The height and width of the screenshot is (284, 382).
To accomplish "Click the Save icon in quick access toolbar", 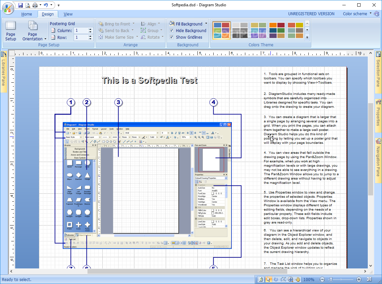I will 20,5.
